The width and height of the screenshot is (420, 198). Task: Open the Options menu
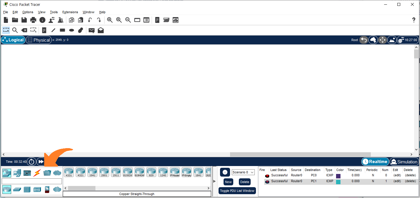click(28, 12)
